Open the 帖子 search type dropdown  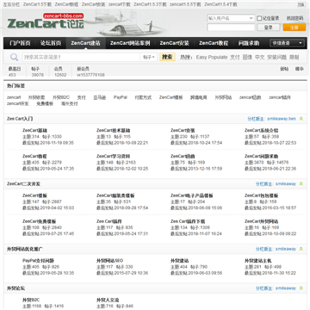pos(149,57)
